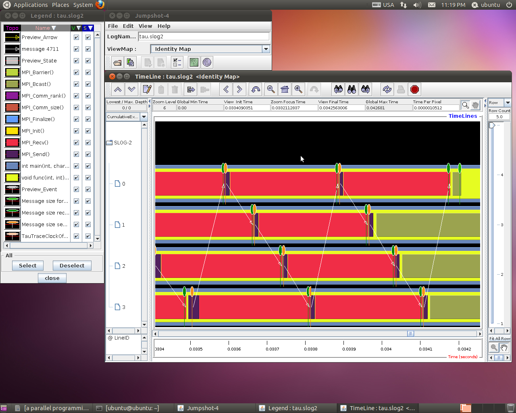Toggle searchability checkbox for MPI_Finalize()

tap(88, 119)
